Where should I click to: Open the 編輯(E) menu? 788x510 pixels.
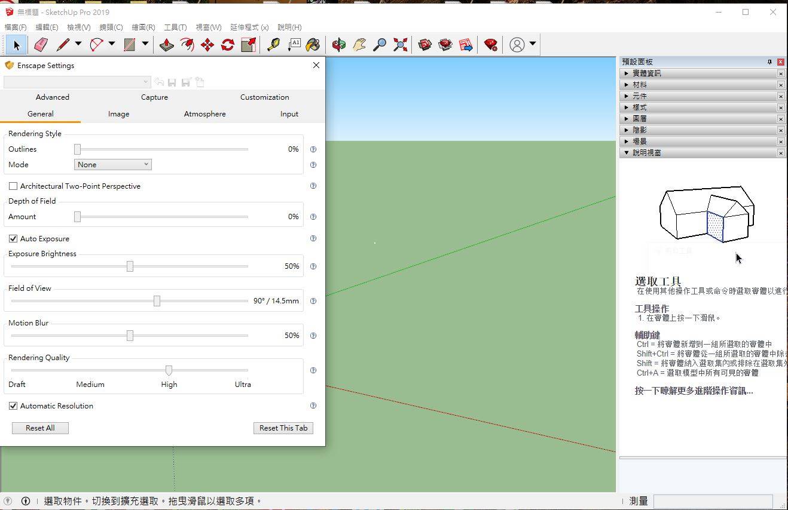coord(47,27)
